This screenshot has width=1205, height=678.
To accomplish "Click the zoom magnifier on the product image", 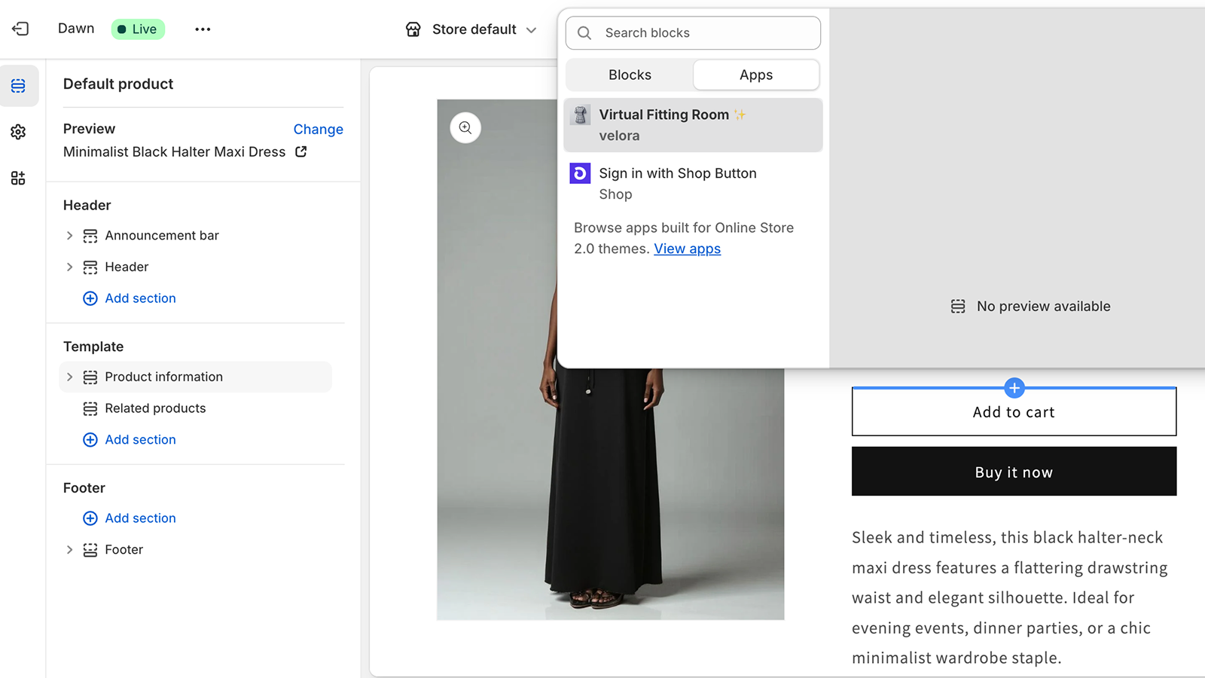I will point(465,127).
